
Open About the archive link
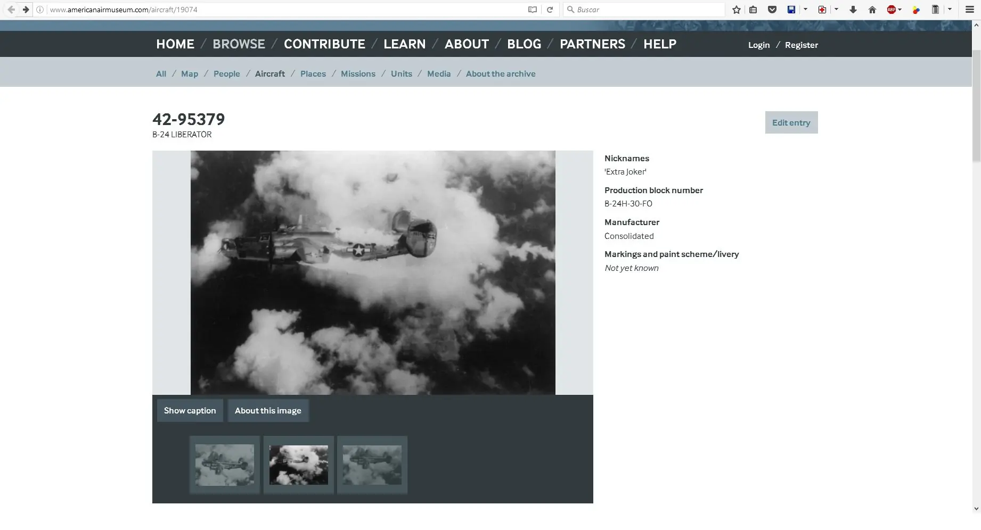click(x=501, y=74)
